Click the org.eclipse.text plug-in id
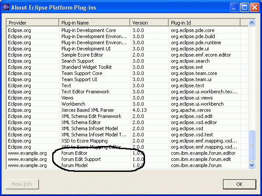 (x=188, y=86)
